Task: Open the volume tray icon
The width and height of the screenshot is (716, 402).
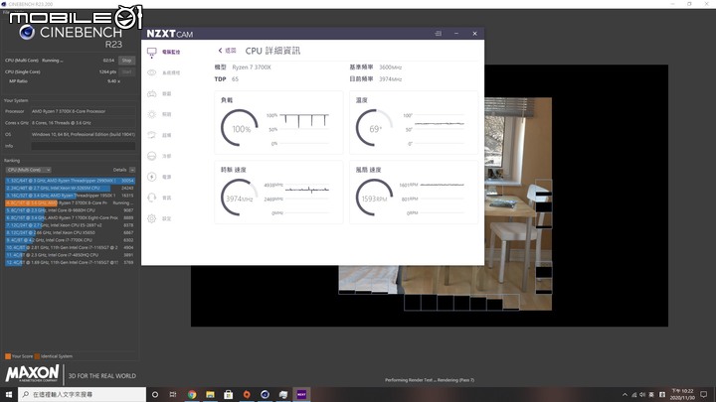Action: [x=642, y=394]
